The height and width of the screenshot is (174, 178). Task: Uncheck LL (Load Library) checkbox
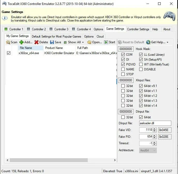141,55
